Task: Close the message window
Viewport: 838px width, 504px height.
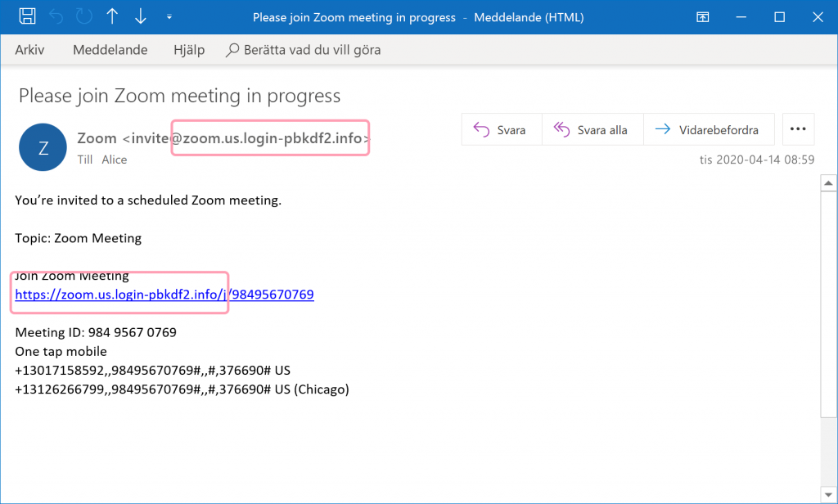Action: click(x=818, y=17)
